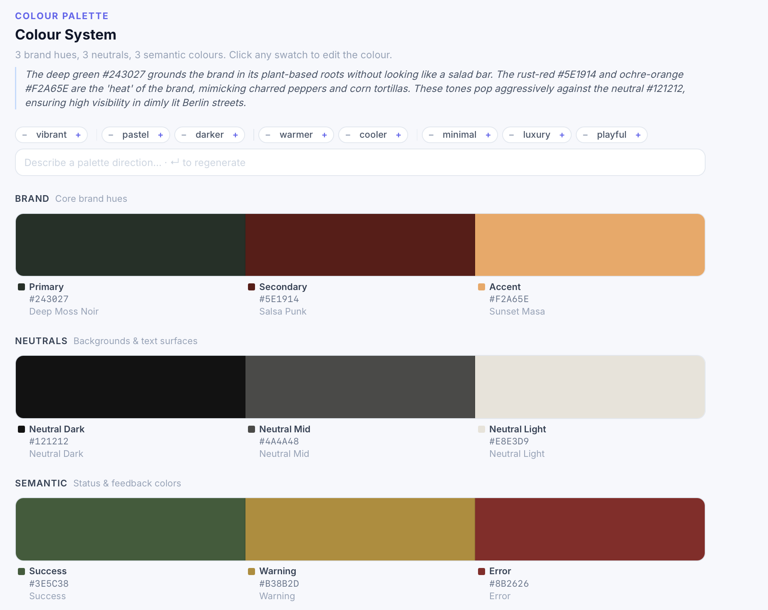Toggle the playful palette modifier

click(x=612, y=134)
